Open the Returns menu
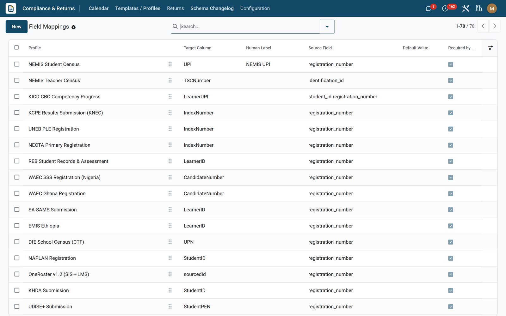 point(175,8)
